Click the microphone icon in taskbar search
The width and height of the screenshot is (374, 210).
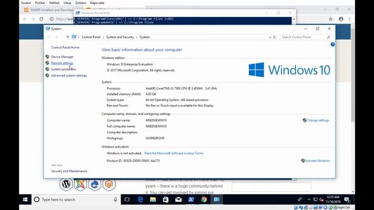point(116,199)
